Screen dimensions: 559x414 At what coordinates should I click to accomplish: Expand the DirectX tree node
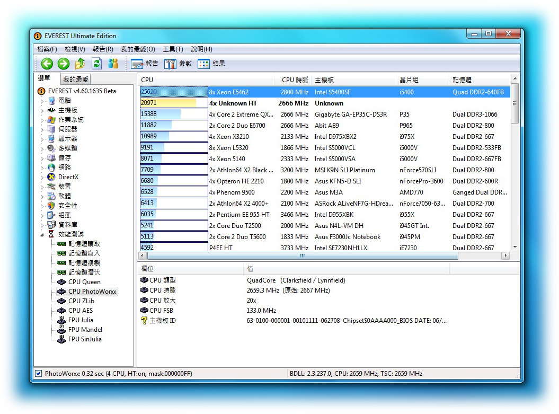42,178
